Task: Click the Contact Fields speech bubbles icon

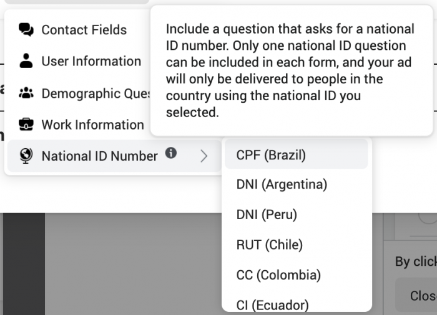Action: (x=26, y=30)
